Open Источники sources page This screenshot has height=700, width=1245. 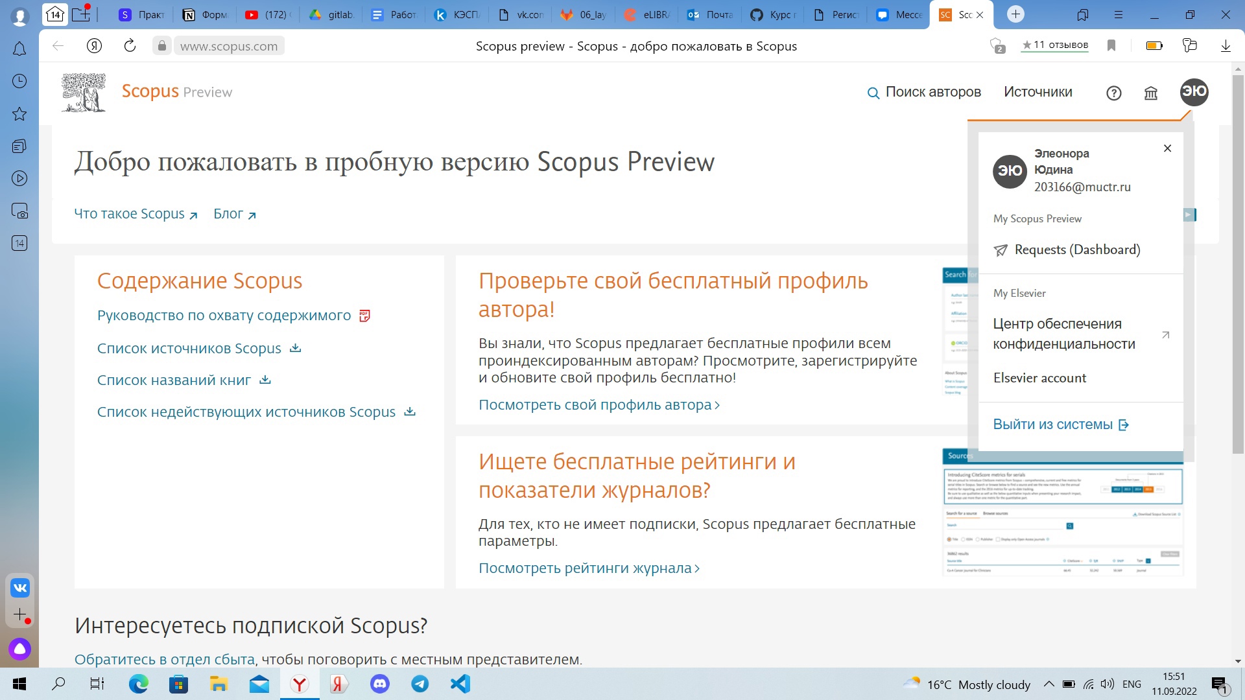click(x=1037, y=92)
